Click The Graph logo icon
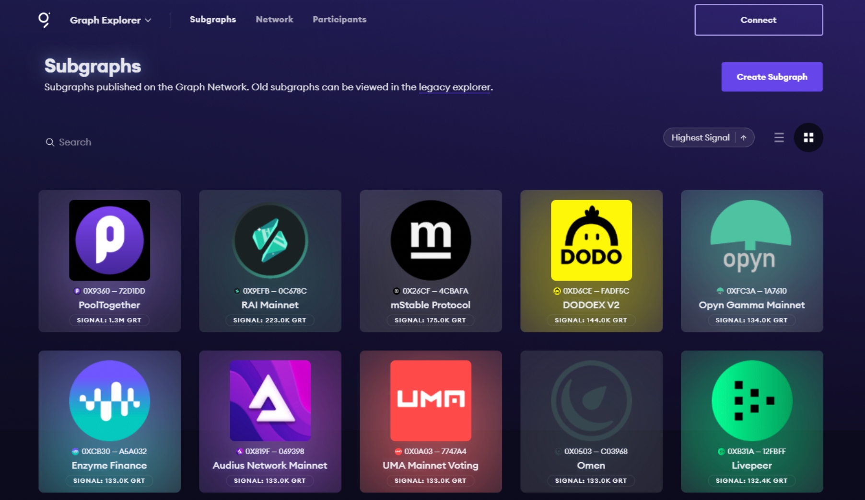The image size is (865, 500). (x=44, y=20)
